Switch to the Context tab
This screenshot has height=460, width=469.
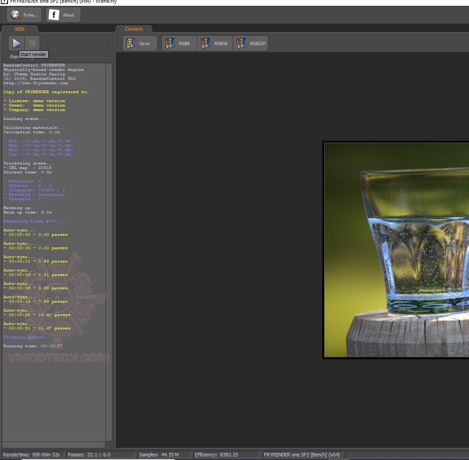(134, 29)
